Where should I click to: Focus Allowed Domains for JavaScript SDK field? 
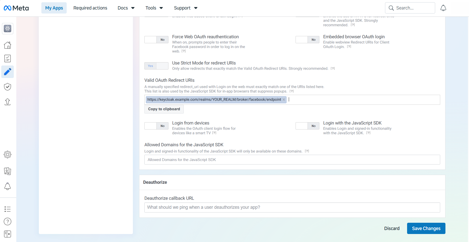292,160
